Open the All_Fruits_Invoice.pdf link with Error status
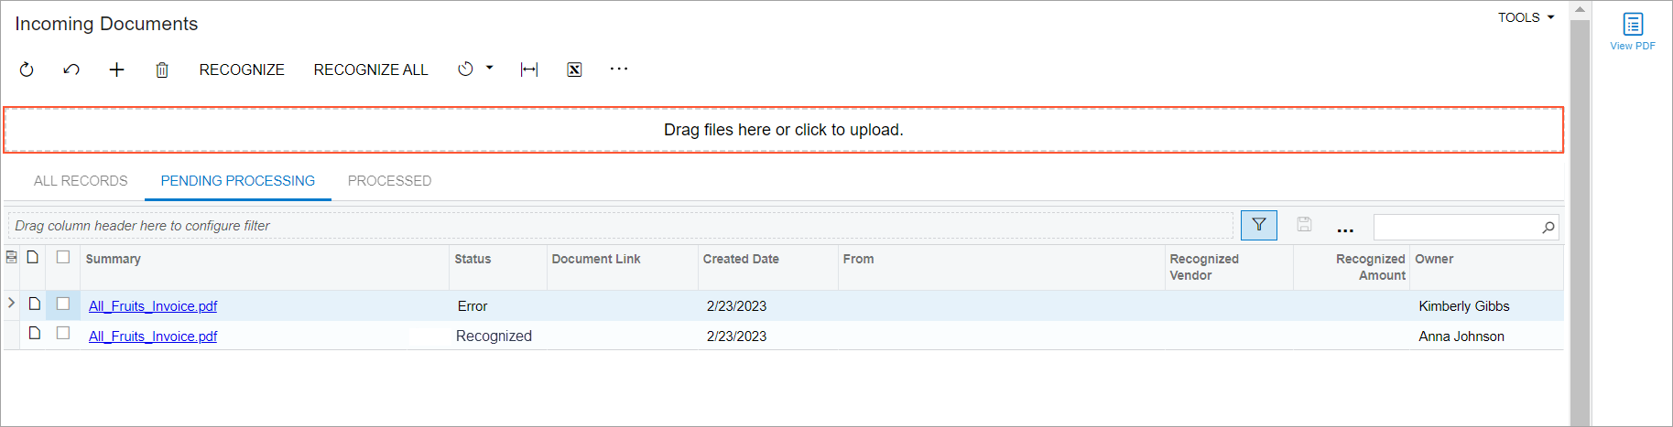The height and width of the screenshot is (427, 1673). [153, 306]
